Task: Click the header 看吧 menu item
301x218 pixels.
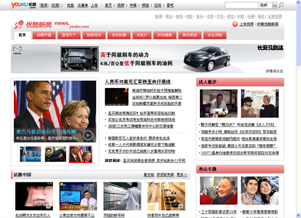Action: [170, 5]
